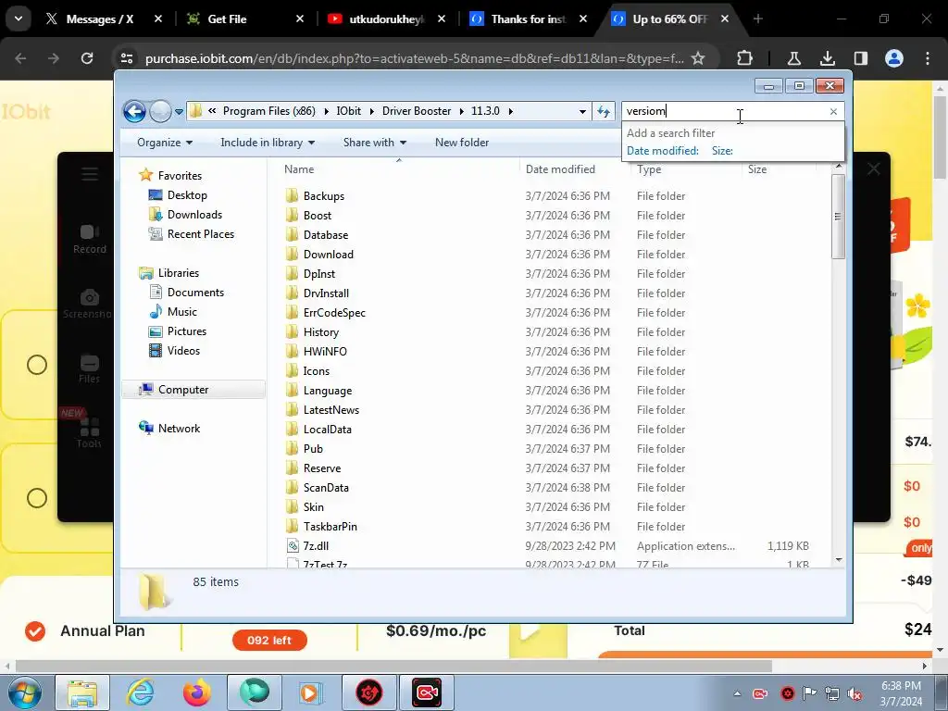Select the Pictures library

(x=186, y=331)
